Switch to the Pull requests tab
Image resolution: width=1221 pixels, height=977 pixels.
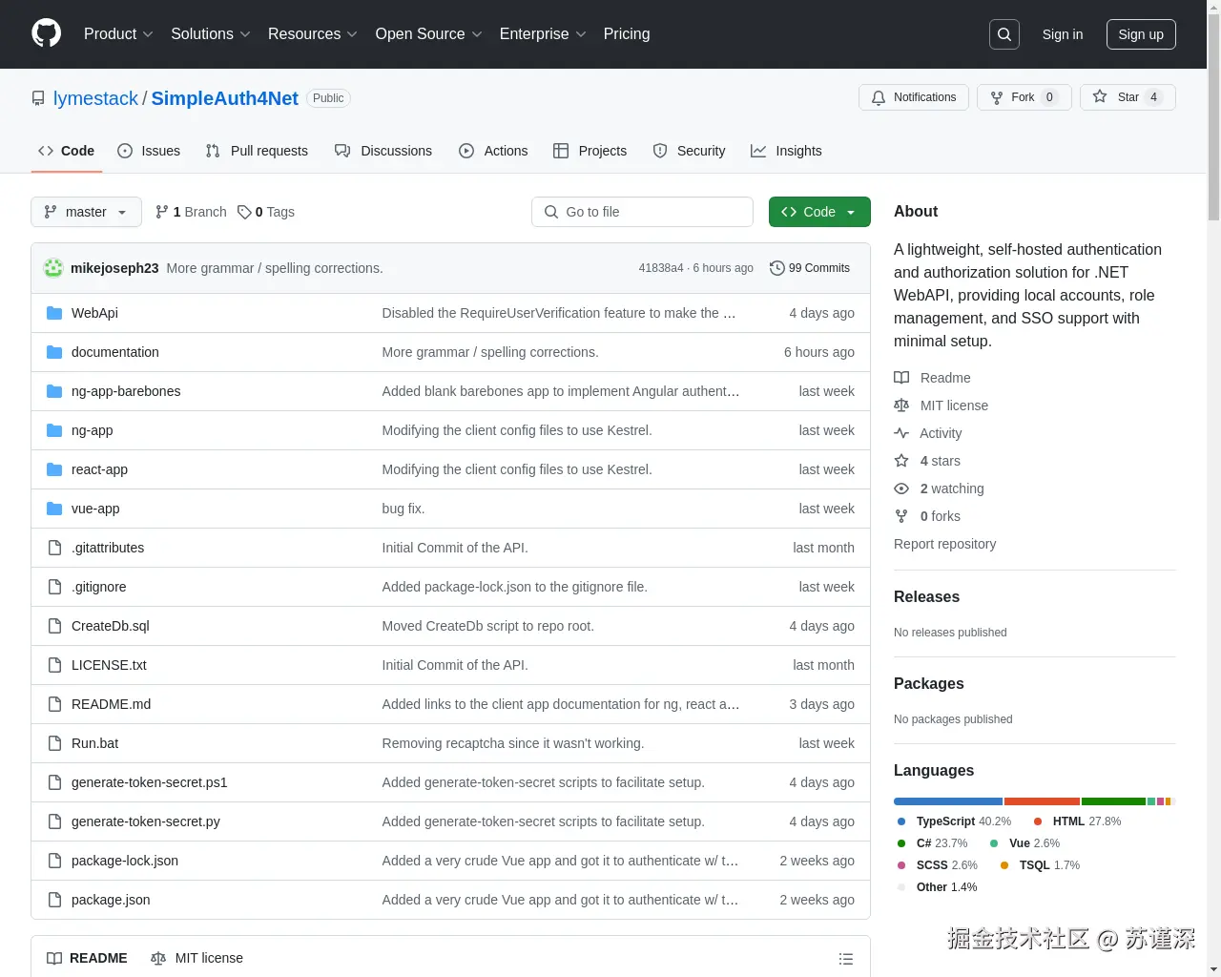(257, 151)
